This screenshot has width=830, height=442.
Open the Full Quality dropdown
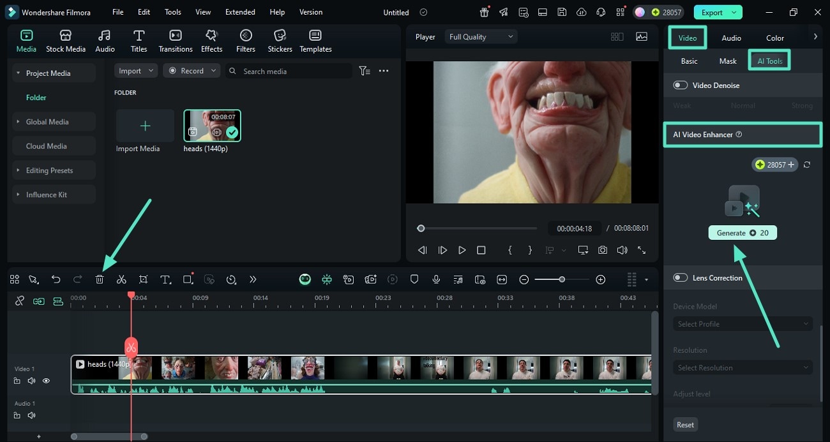[x=481, y=37]
